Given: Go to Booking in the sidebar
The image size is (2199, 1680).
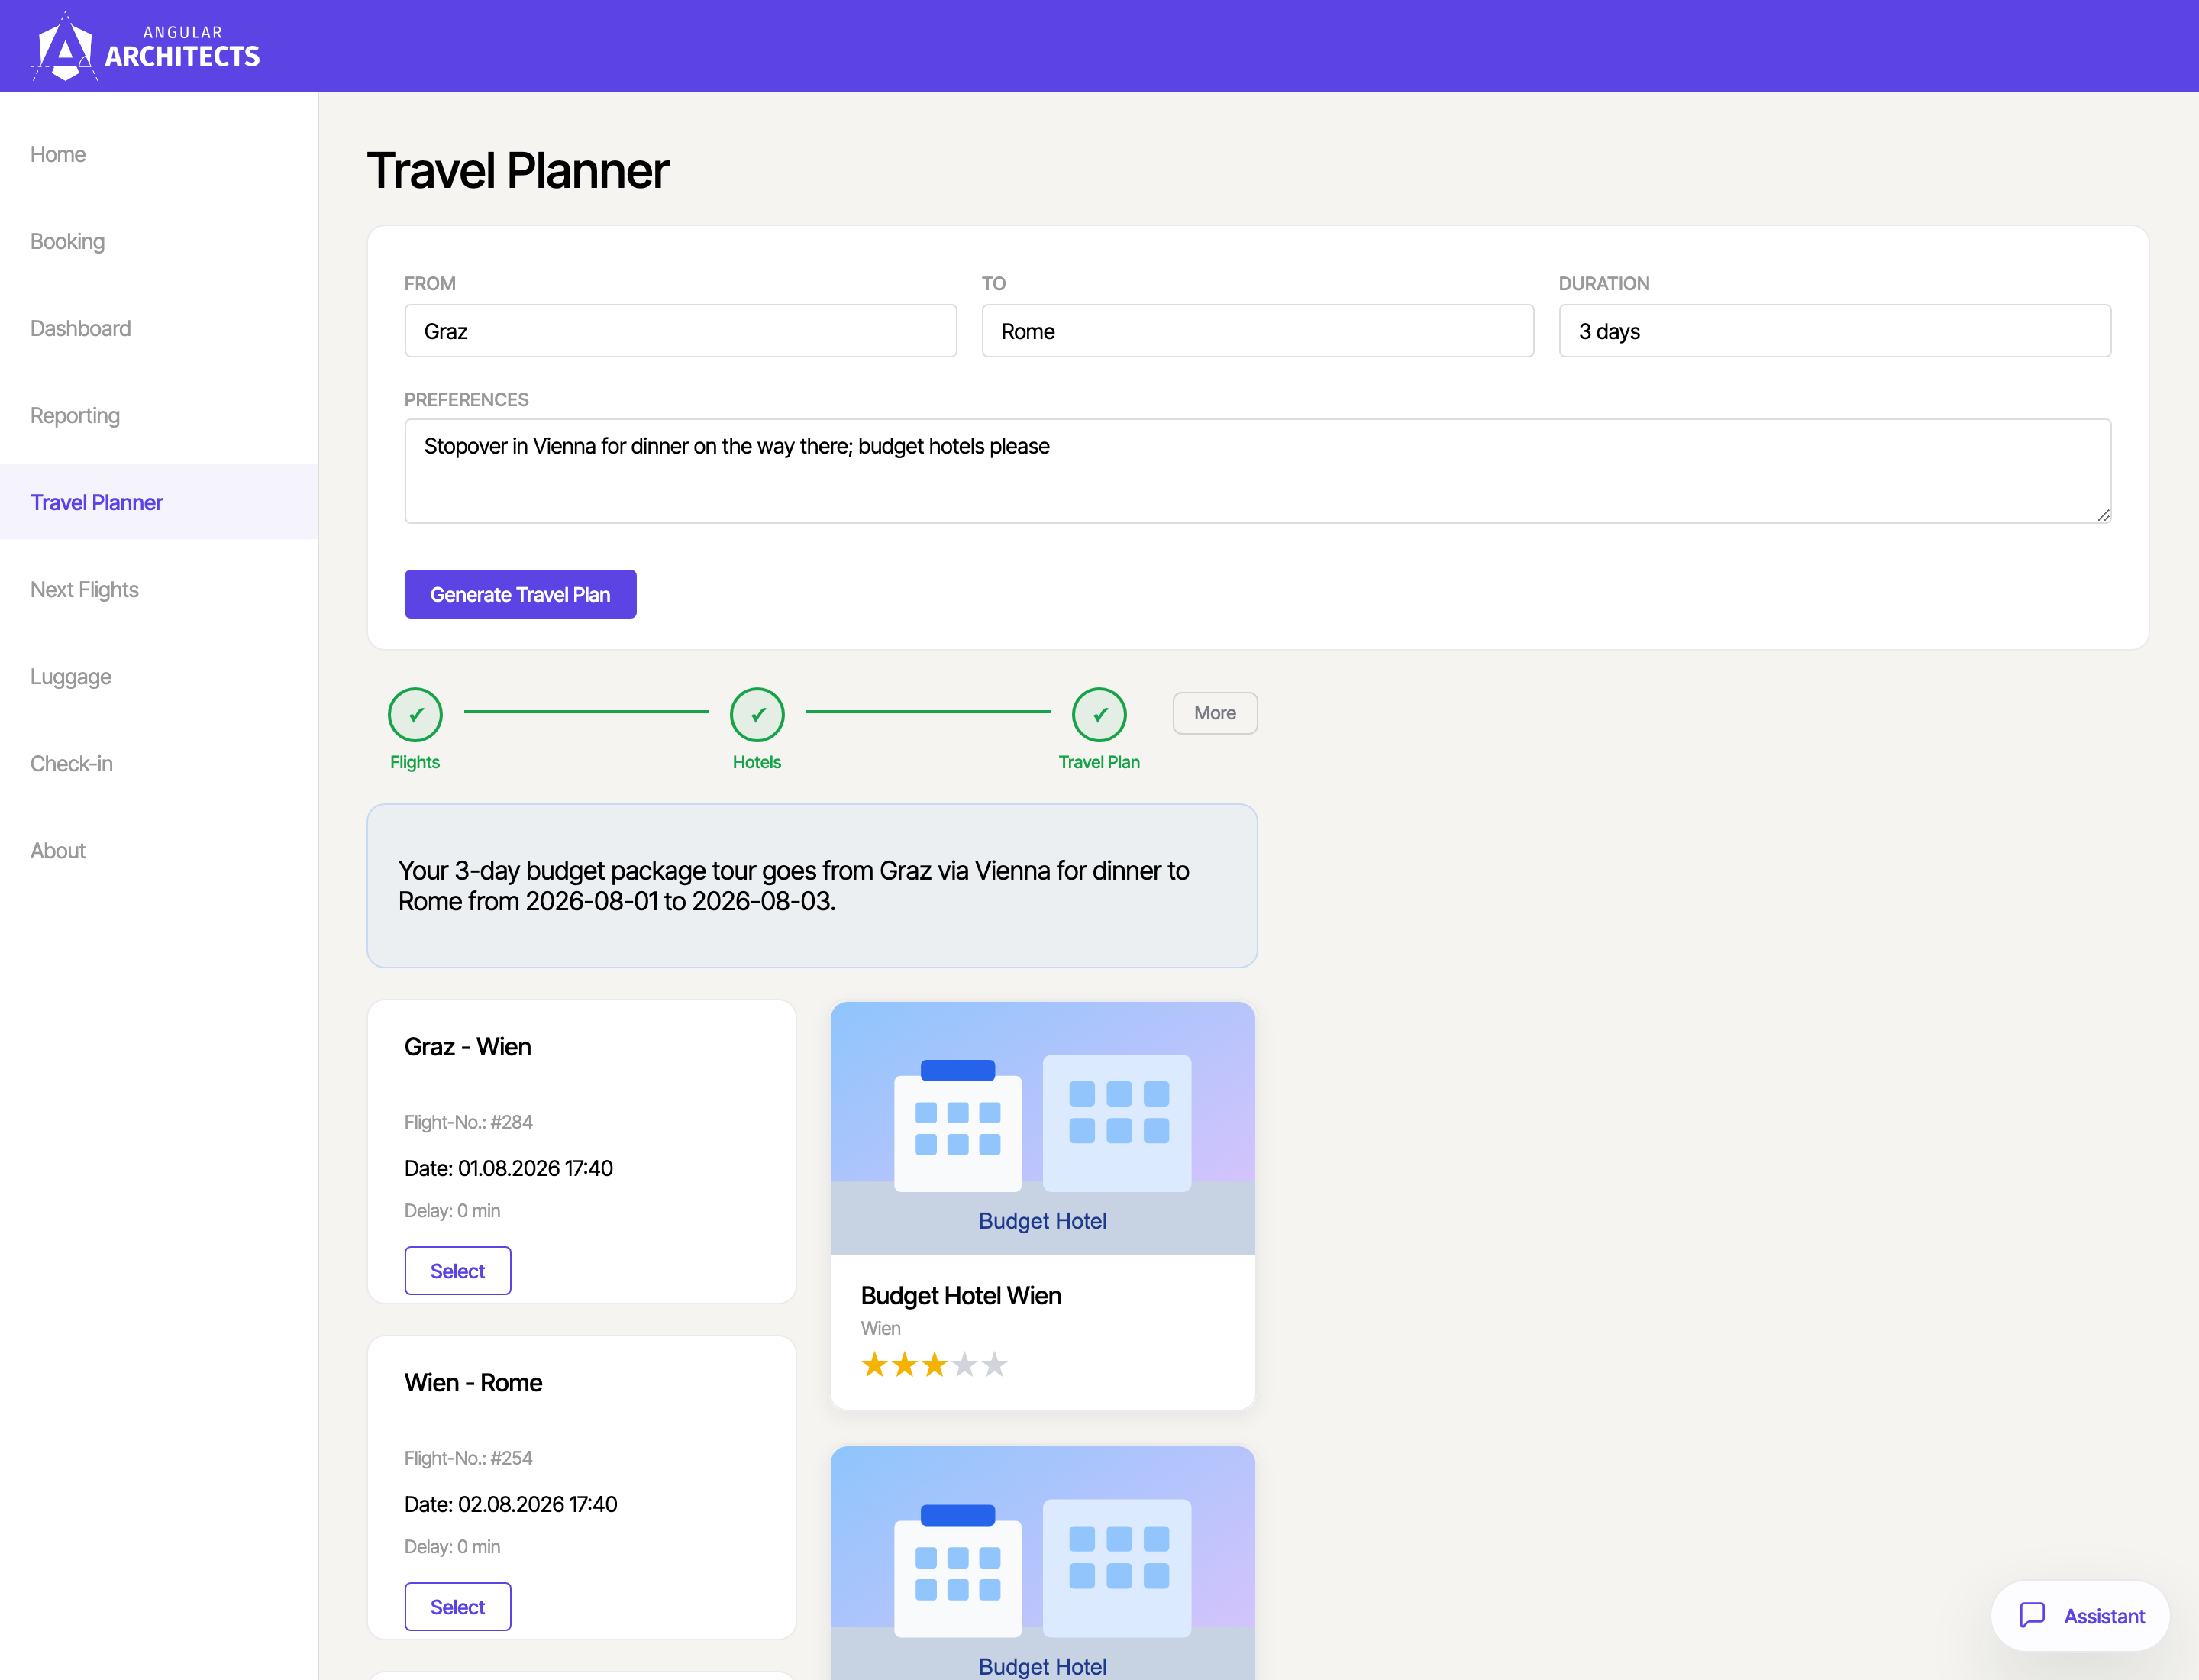Looking at the screenshot, I should point(67,241).
